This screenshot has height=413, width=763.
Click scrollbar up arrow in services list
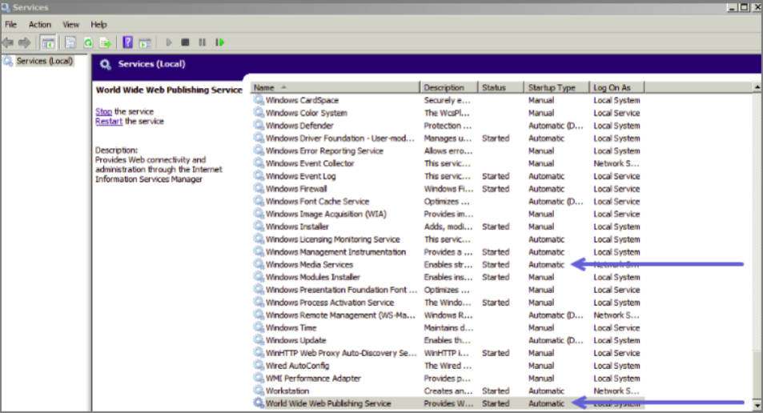[757, 87]
